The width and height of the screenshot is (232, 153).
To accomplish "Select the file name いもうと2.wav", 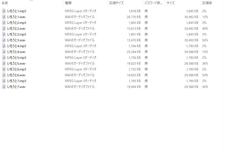I will [x=16, y=29].
